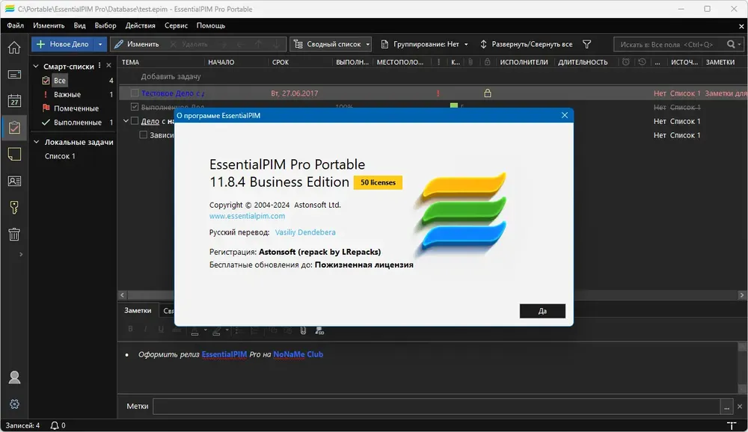Clear the tags field with X
The image size is (748, 432).
pos(740,407)
